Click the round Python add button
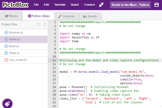Viewport: 162px width, 108px height. [x=7, y=104]
